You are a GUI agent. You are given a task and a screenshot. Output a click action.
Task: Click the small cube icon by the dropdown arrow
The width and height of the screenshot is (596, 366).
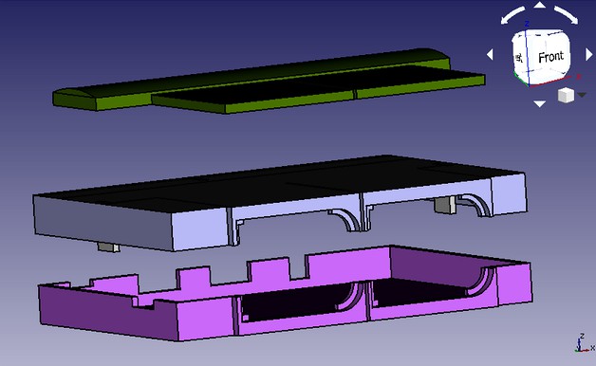pyautogui.click(x=566, y=95)
